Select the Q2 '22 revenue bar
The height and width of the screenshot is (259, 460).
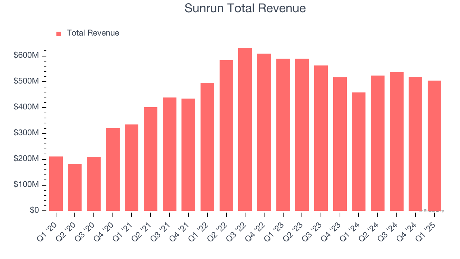point(226,135)
